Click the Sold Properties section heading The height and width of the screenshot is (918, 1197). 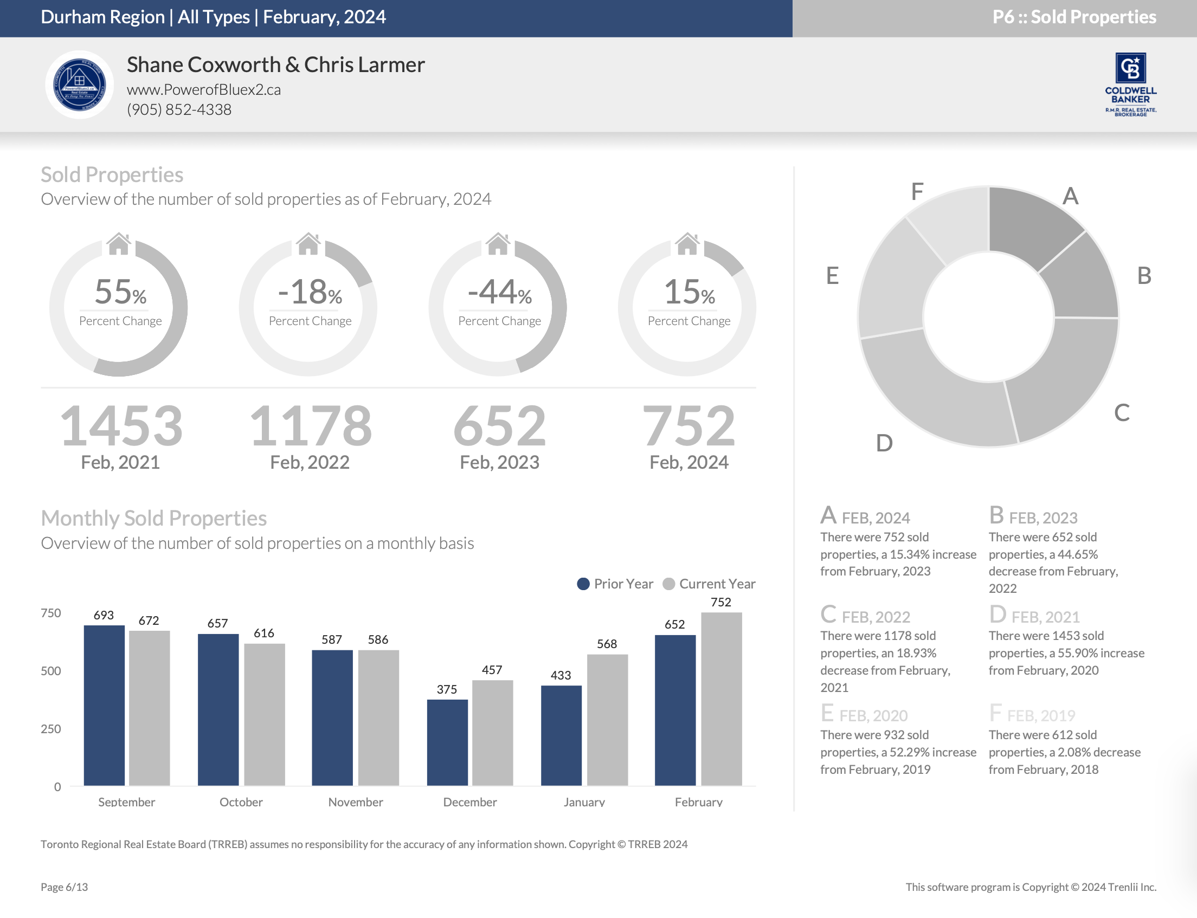(112, 174)
